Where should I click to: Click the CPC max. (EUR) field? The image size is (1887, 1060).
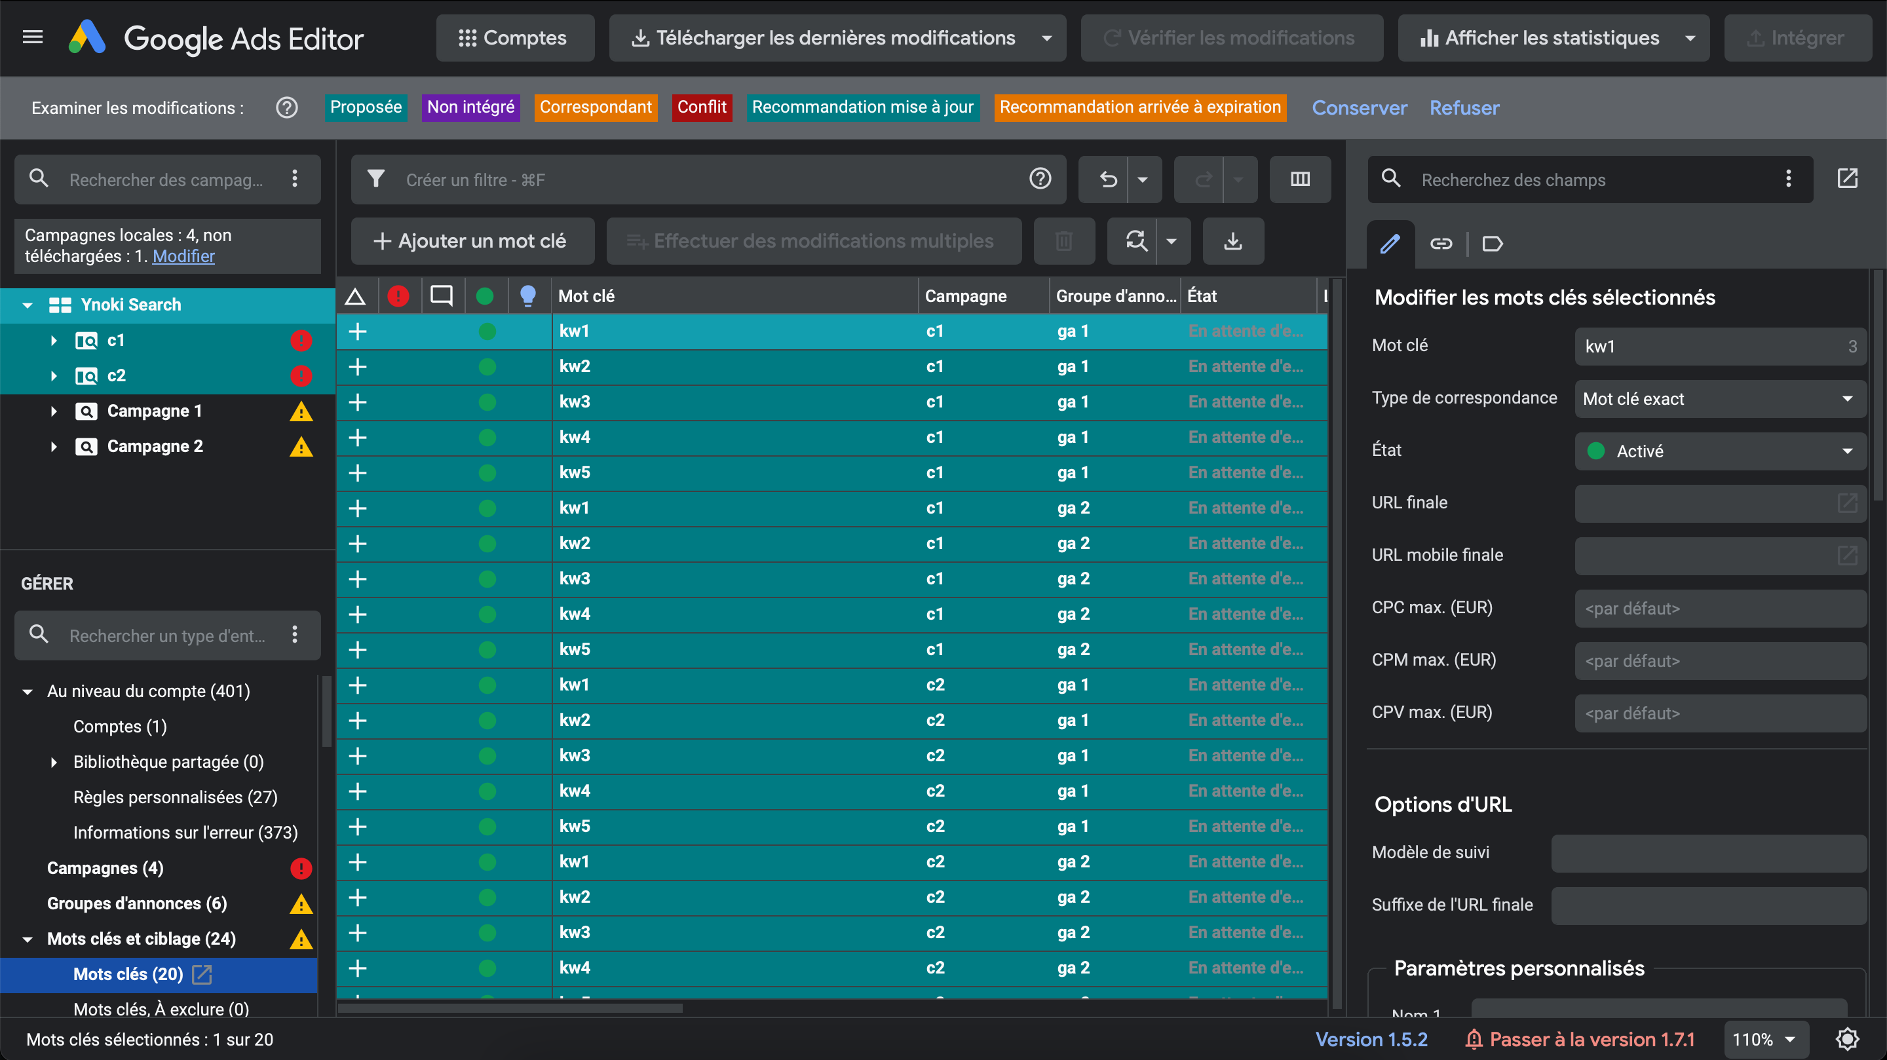(x=1719, y=608)
